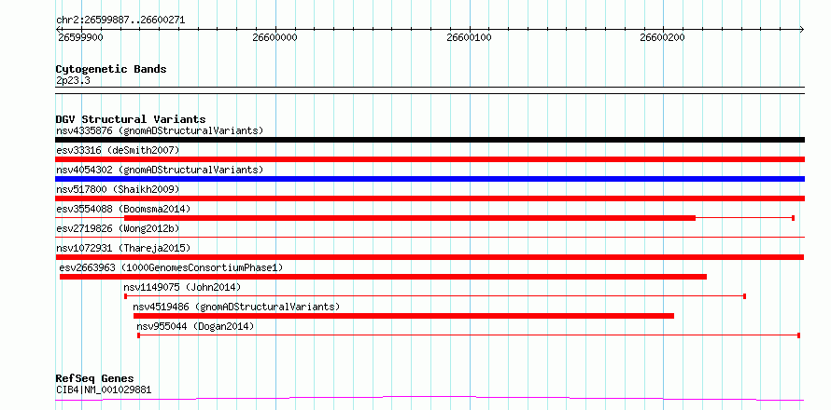Click the Cytogenetic Bands track heading

(x=111, y=69)
